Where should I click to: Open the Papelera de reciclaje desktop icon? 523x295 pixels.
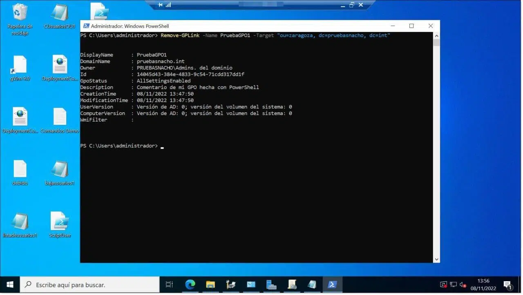(20, 13)
